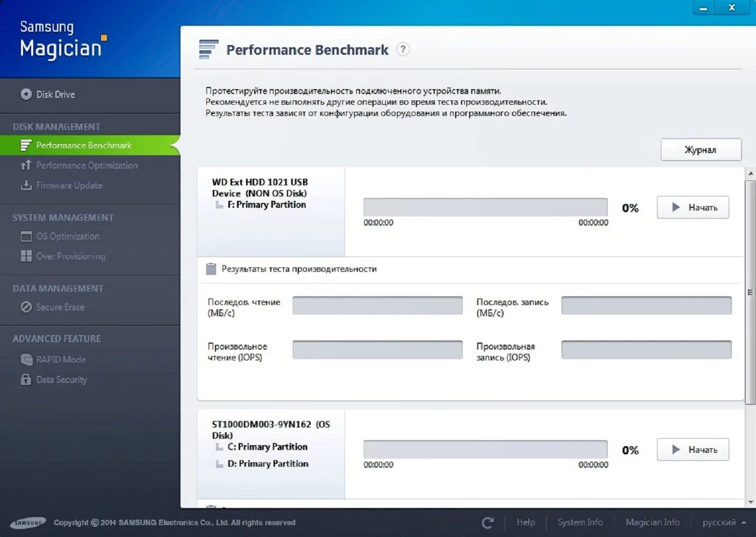Click the Secure Erase prohibited icon

(x=26, y=307)
